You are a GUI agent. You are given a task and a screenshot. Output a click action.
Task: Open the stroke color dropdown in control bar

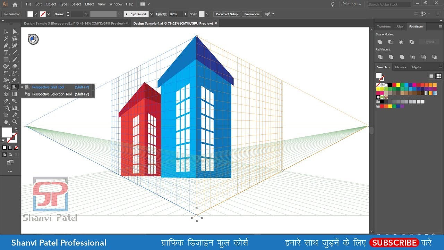point(48,14)
